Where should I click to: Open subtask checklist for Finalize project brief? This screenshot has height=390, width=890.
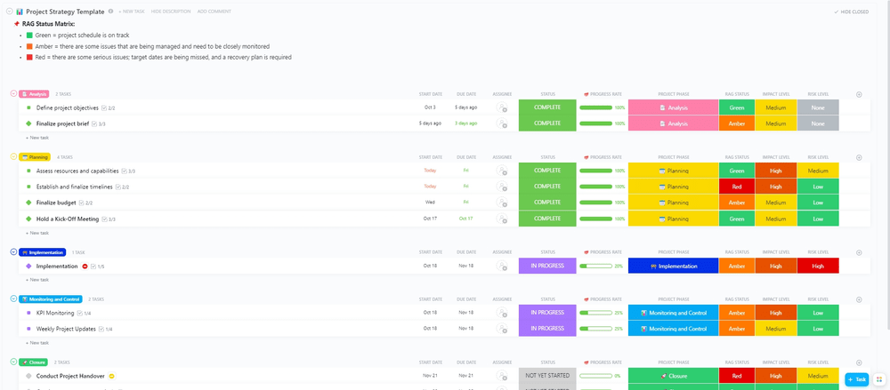(95, 123)
